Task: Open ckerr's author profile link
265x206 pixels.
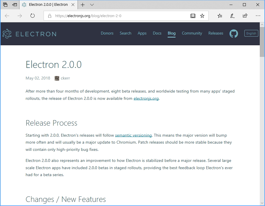Action: click(65, 78)
